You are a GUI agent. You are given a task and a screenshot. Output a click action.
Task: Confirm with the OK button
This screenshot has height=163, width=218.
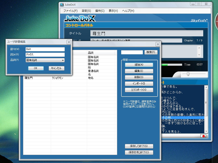coord(36,68)
